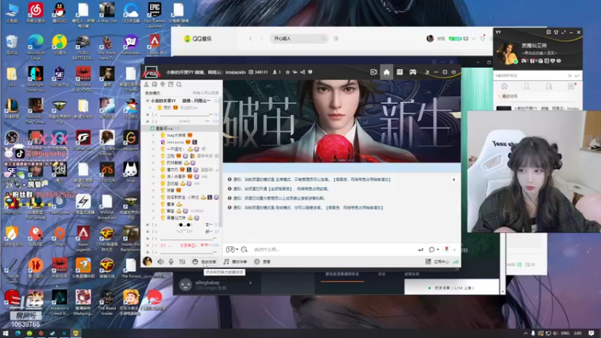This screenshot has width=601, height=338.
Task: Open the list panel icon beside home icon
Action: pyautogui.click(x=400, y=72)
